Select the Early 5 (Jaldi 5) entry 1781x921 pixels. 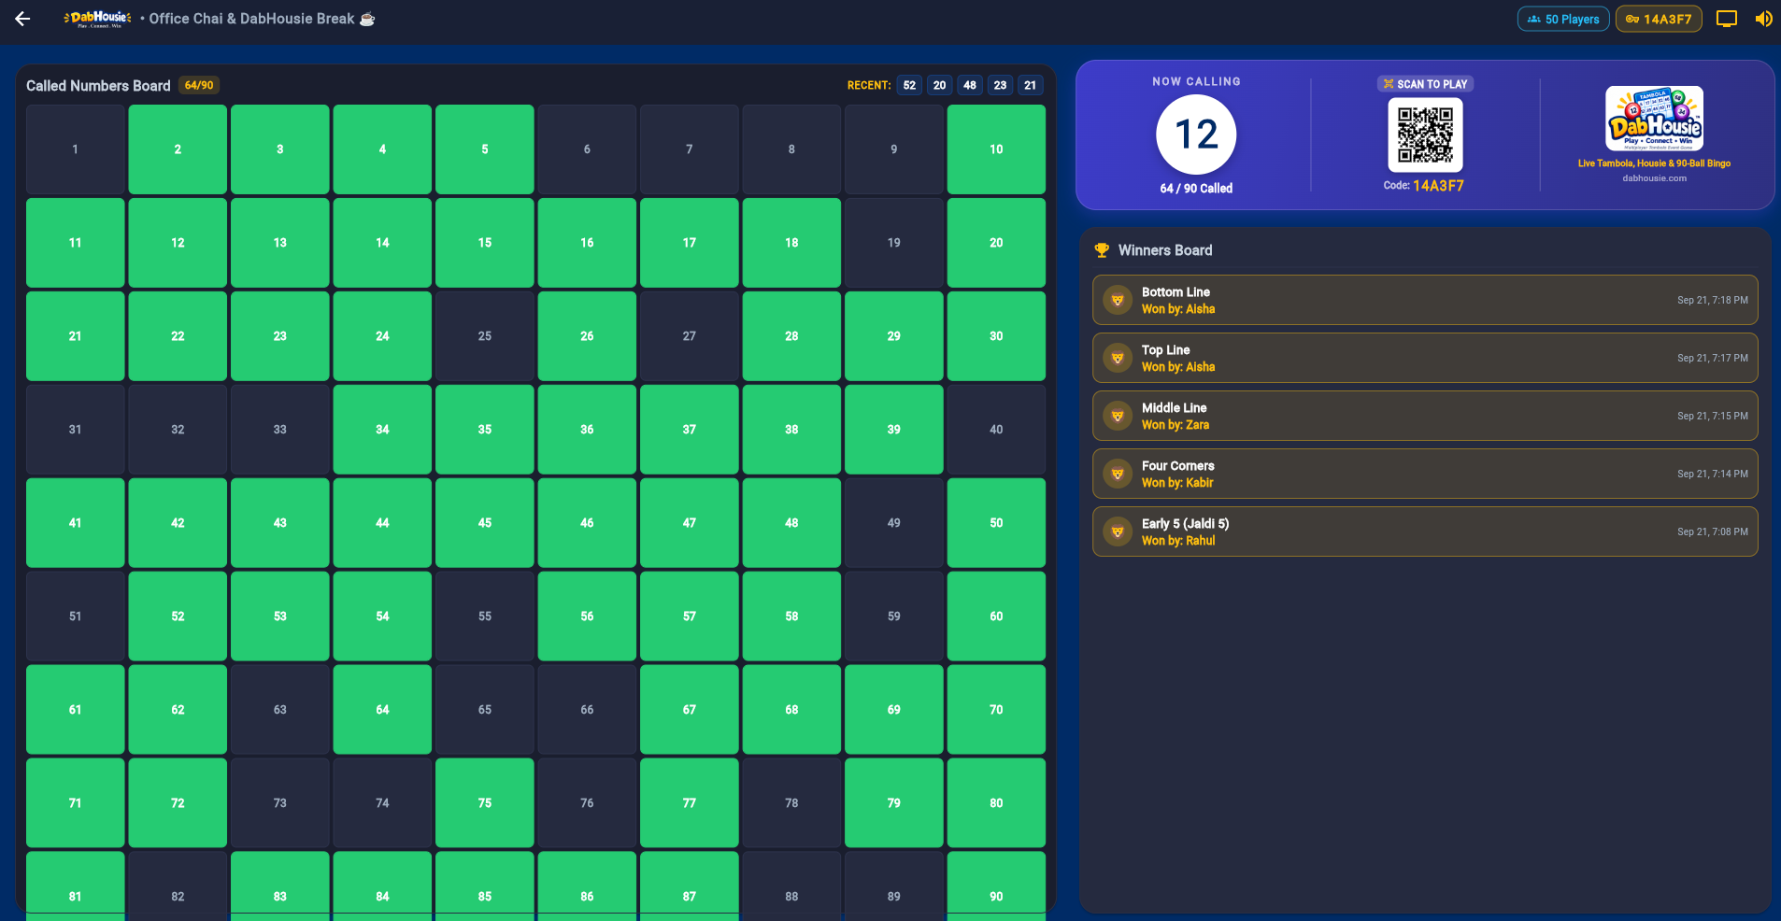(x=1425, y=531)
